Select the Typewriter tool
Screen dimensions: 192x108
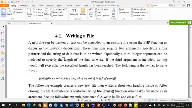coord(74,12)
